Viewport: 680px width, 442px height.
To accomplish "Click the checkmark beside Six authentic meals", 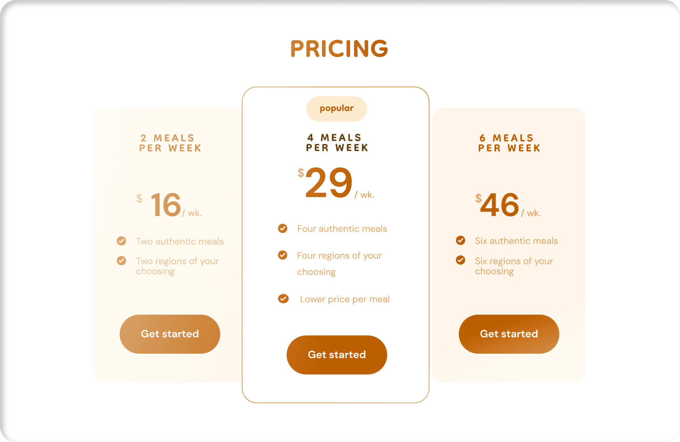I will point(461,240).
